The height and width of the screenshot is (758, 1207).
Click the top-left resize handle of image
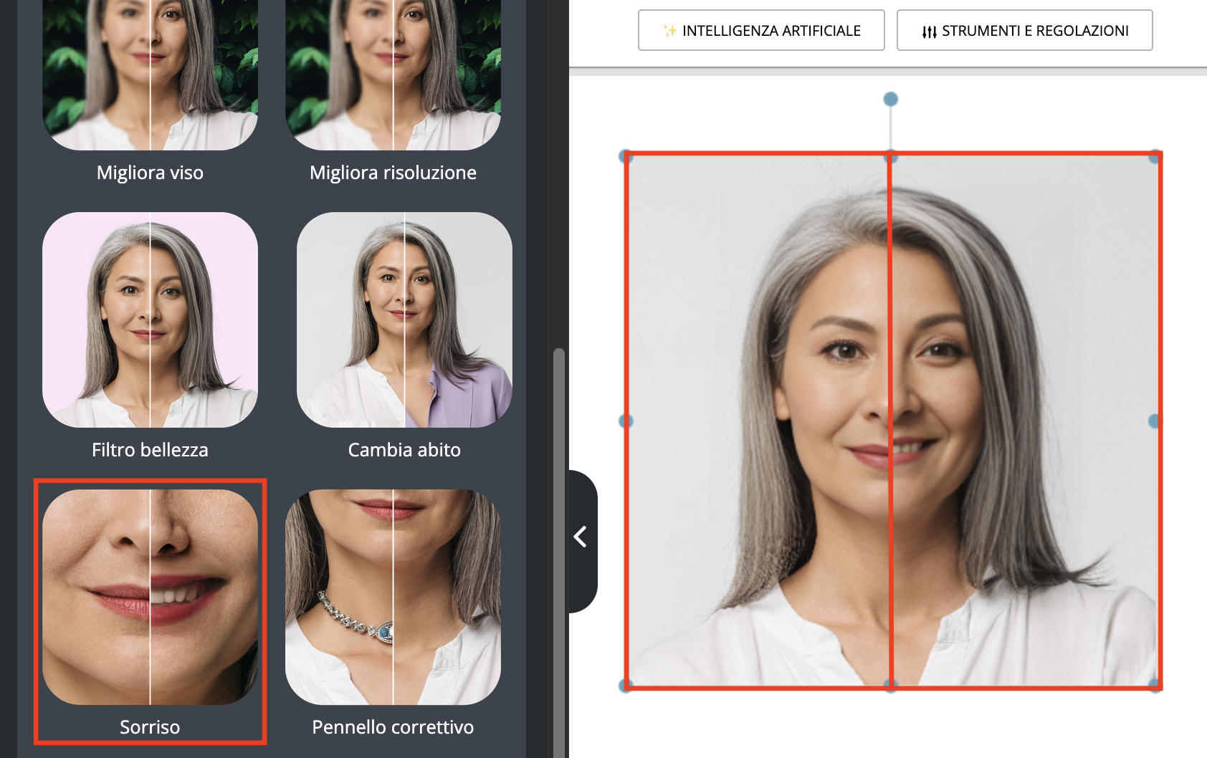626,157
